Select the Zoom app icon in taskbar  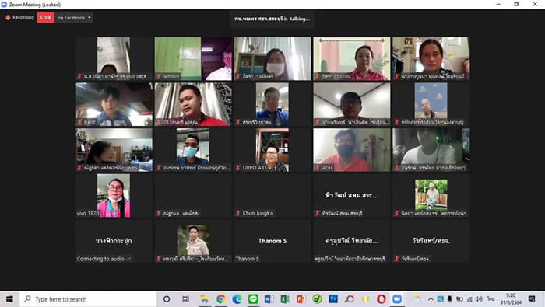click(397, 299)
